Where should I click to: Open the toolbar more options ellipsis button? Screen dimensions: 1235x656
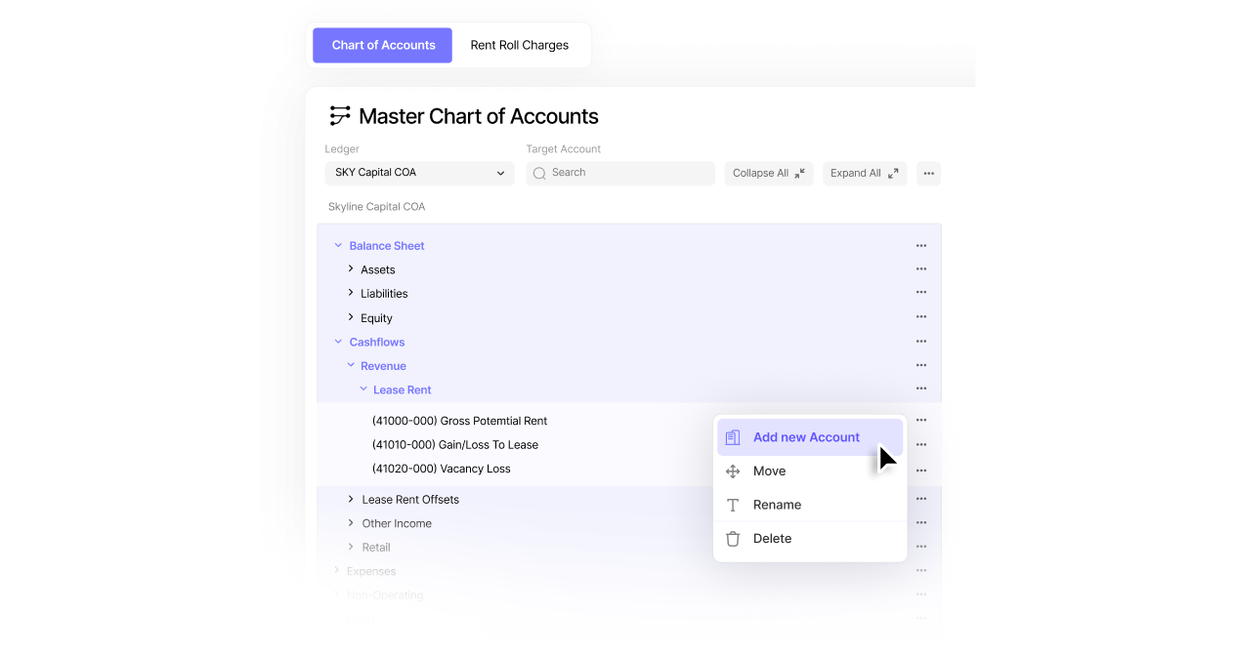click(x=928, y=174)
